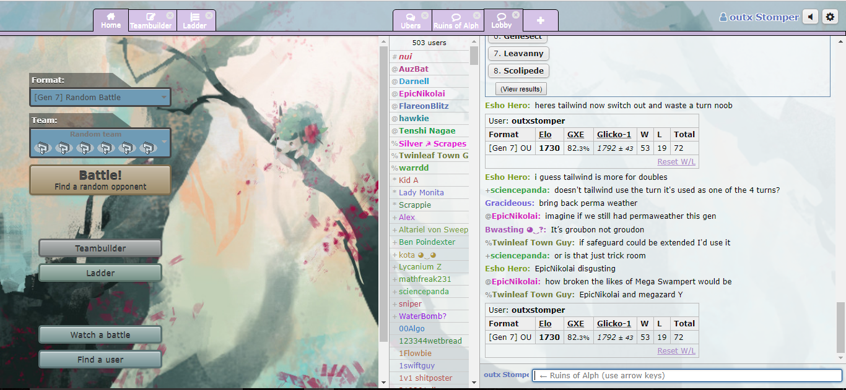Click the outx Stomper username icon
846x390 pixels.
point(723,17)
